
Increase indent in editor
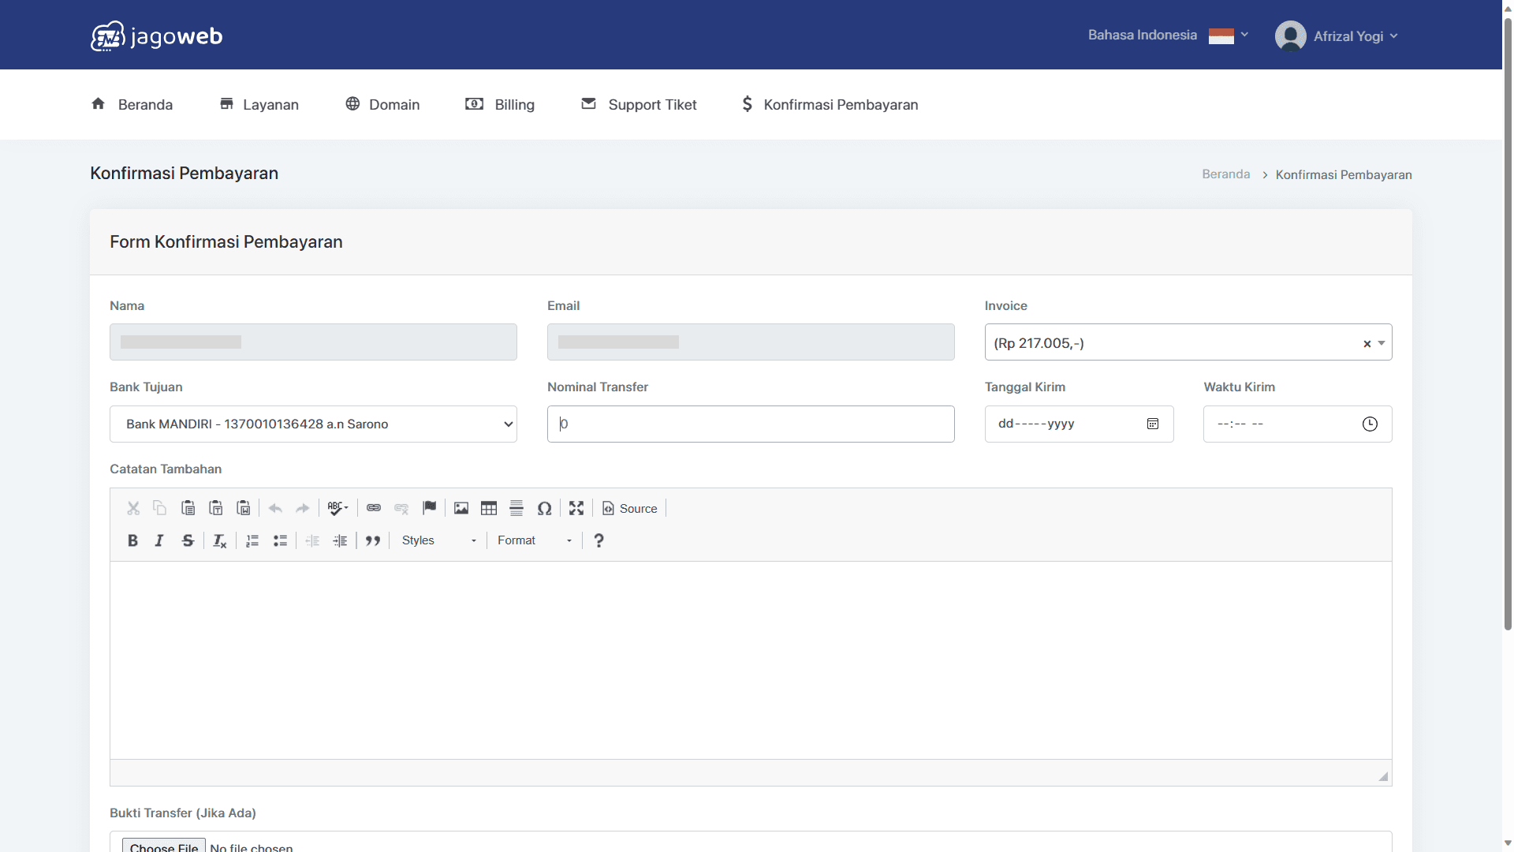point(340,540)
